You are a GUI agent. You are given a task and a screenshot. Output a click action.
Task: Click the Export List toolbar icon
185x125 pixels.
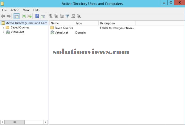[x=30, y=16]
